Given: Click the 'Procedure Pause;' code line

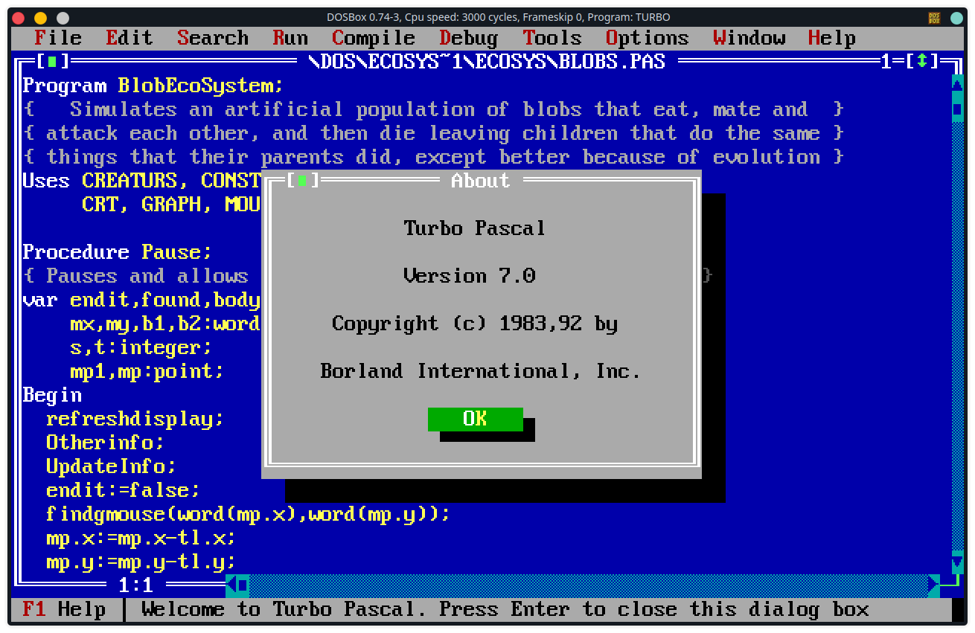Looking at the screenshot, I should [x=118, y=252].
